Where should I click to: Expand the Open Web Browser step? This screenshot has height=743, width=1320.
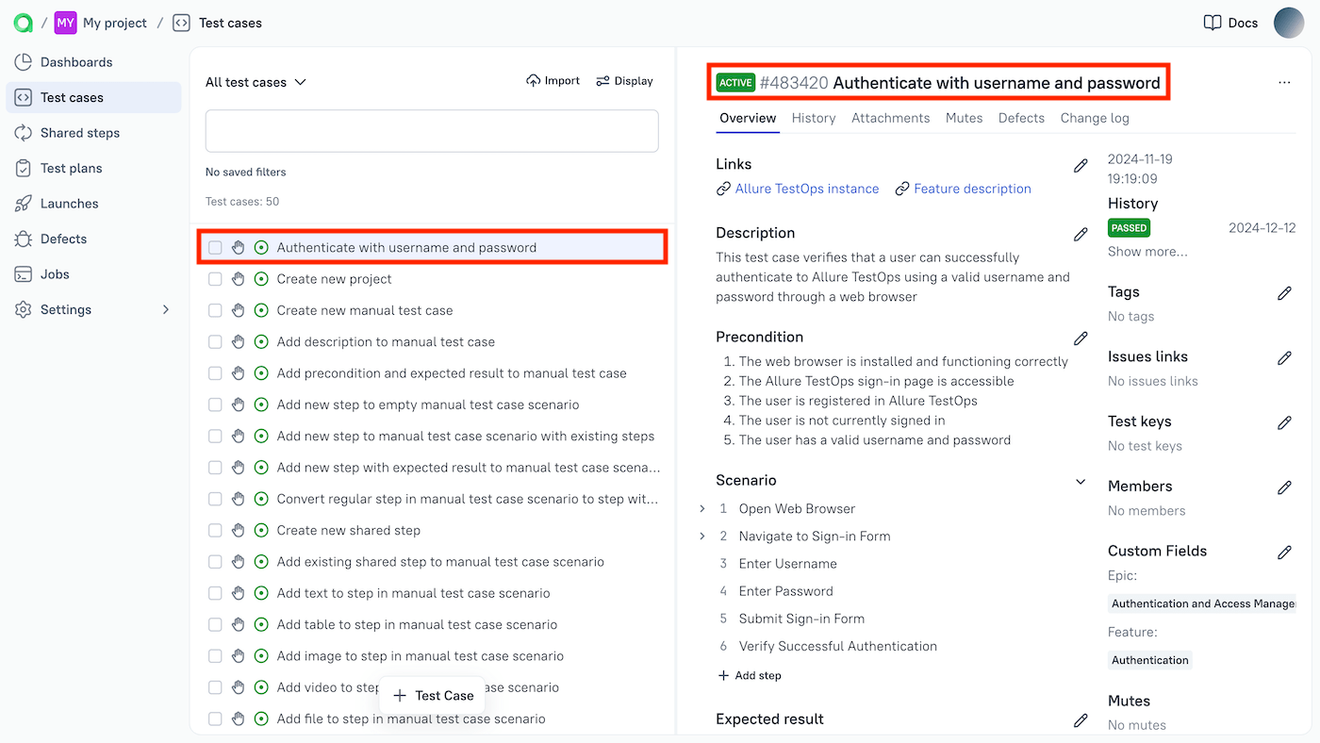pyautogui.click(x=702, y=509)
